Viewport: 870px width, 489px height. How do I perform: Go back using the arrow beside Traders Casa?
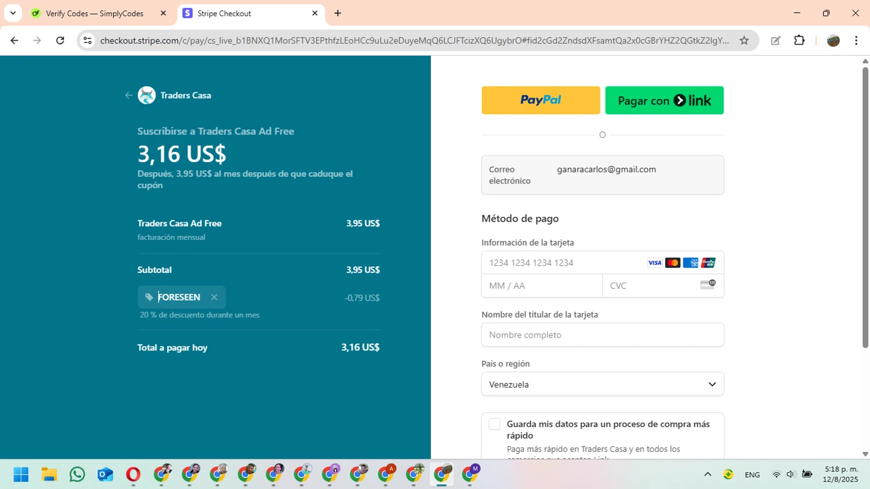[x=129, y=95]
